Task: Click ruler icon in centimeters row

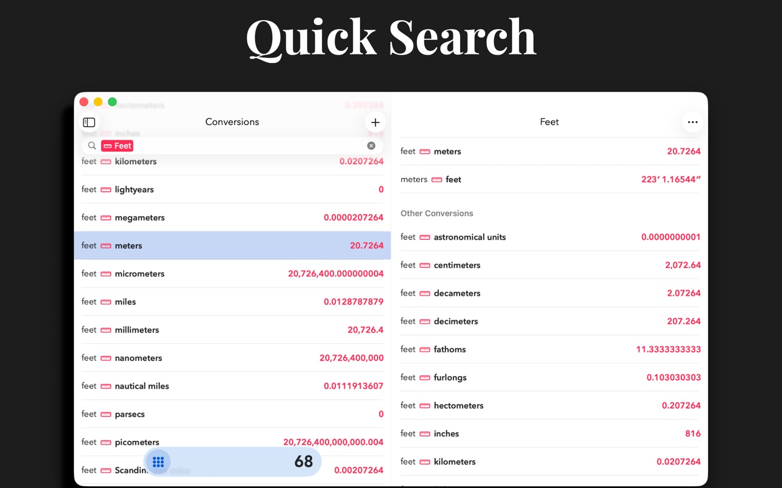Action: [x=425, y=265]
